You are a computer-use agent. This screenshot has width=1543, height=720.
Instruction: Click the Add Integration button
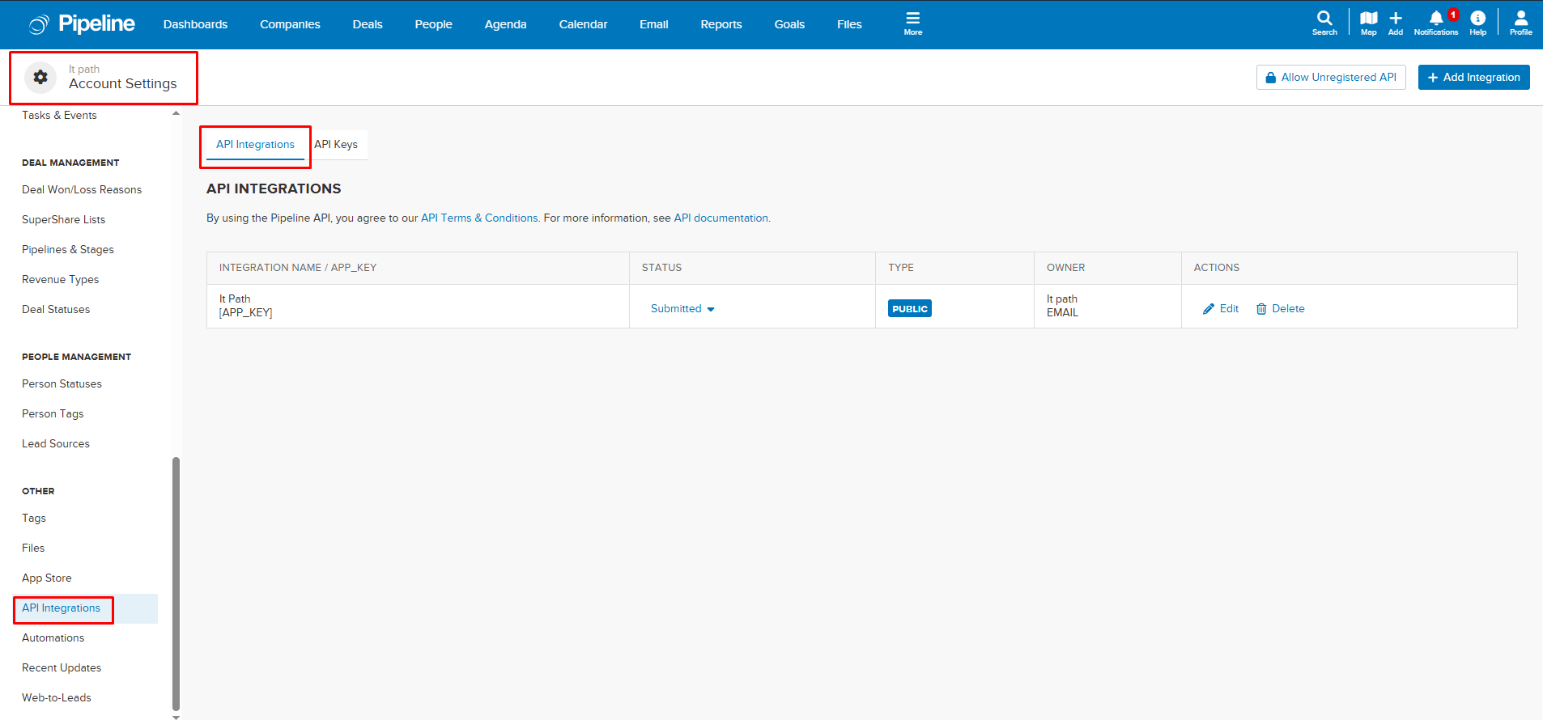[1473, 77]
